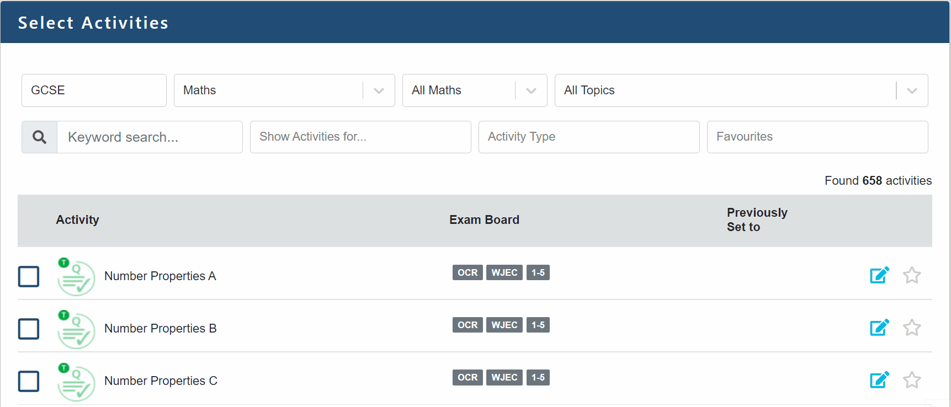Image resolution: width=951 pixels, height=407 pixels.
Task: Click the Keyword search input field
Action: tap(149, 137)
